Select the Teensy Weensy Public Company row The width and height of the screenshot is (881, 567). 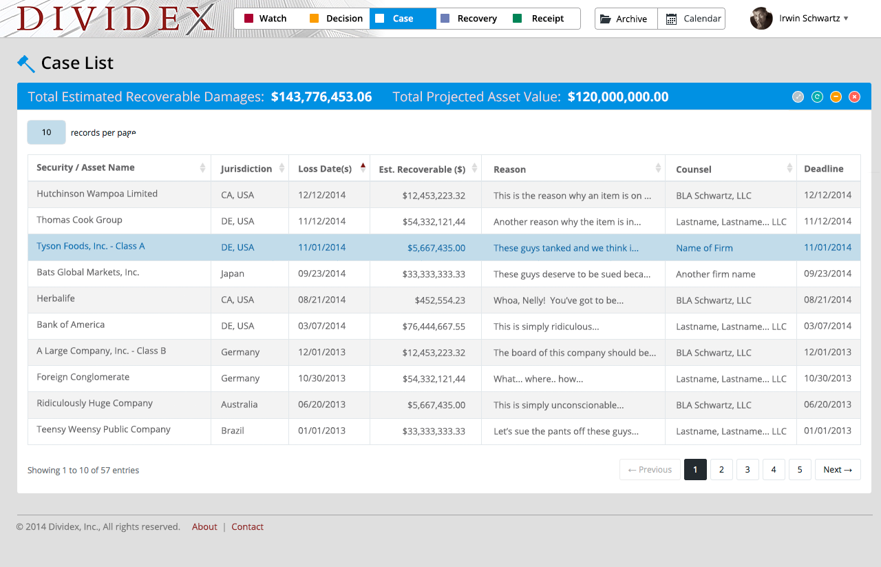pos(444,431)
